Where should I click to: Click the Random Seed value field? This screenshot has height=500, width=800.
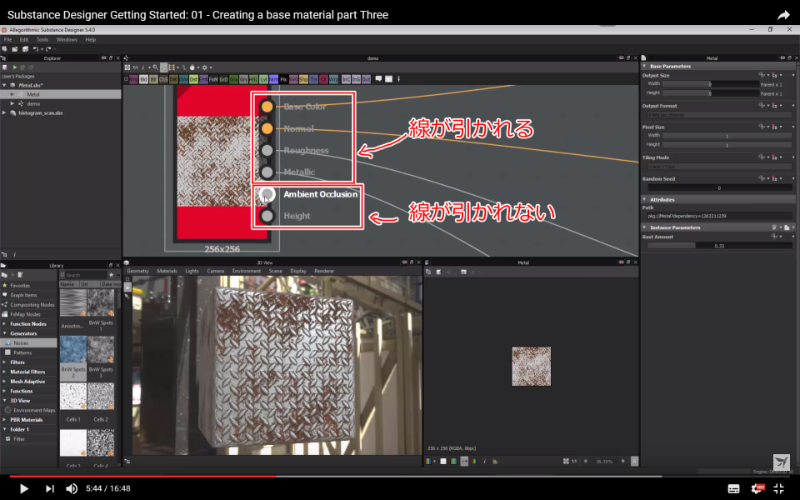tap(719, 187)
